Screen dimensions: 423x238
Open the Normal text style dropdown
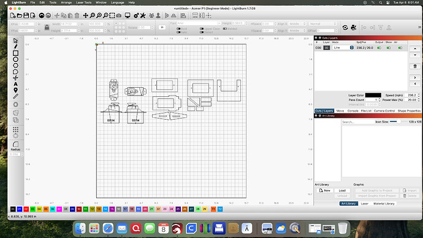pyautogui.click(x=323, y=24)
